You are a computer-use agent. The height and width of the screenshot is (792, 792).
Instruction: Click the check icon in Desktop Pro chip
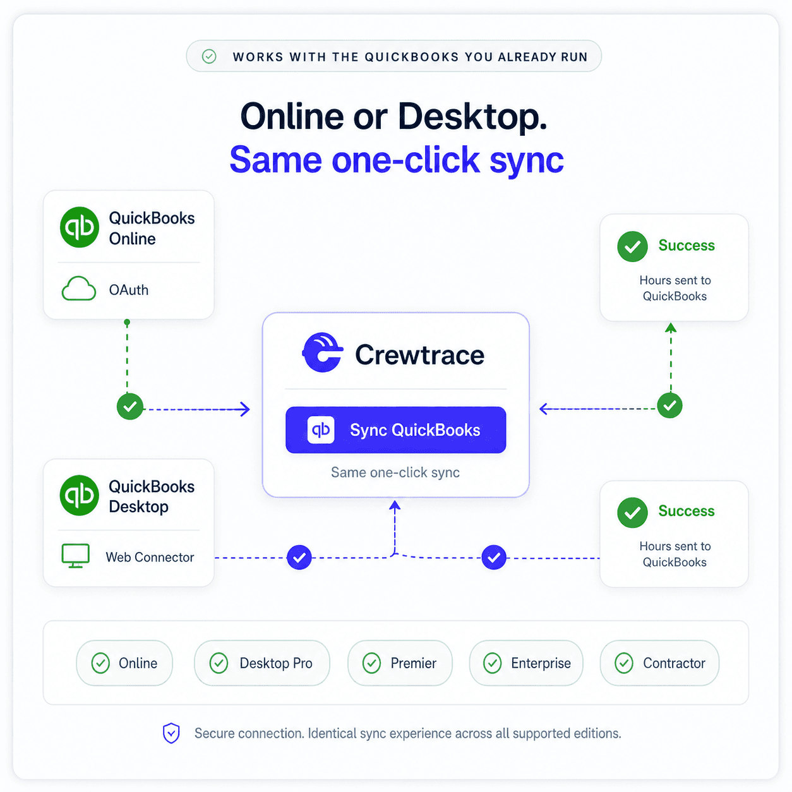[x=219, y=663]
